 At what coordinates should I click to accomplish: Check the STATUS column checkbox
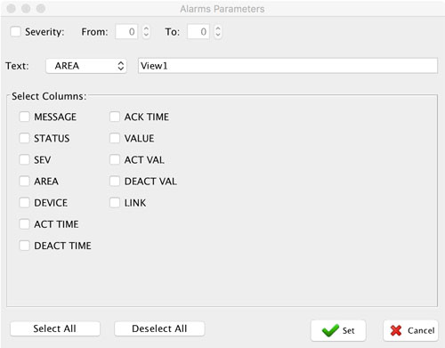(x=24, y=138)
